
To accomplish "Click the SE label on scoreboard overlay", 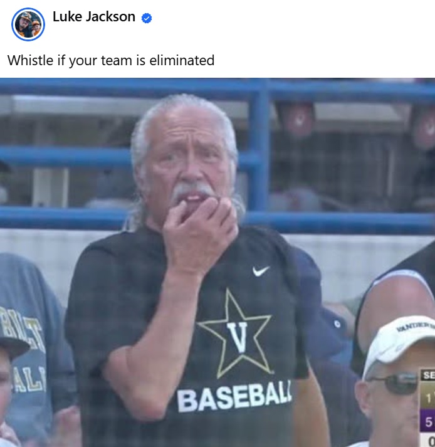I will pos(429,375).
